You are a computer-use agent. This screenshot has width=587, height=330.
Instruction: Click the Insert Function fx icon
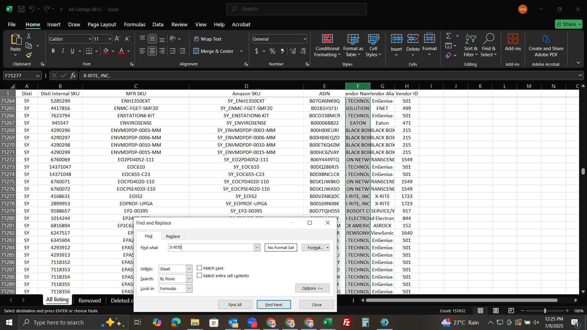point(73,75)
